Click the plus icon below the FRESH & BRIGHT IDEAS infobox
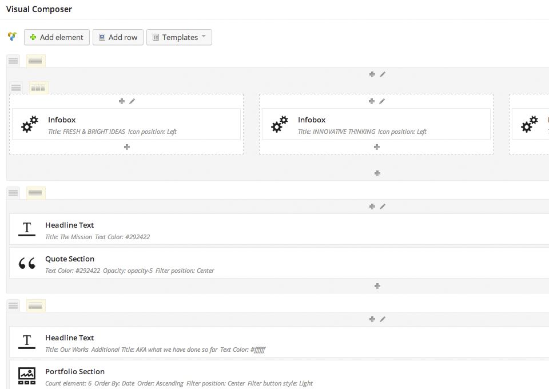 (x=127, y=147)
